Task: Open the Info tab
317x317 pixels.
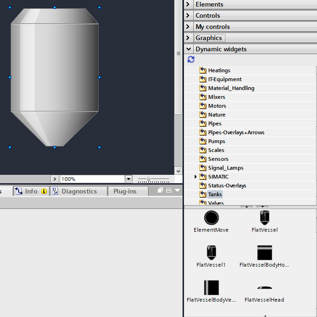Action: pos(31,191)
